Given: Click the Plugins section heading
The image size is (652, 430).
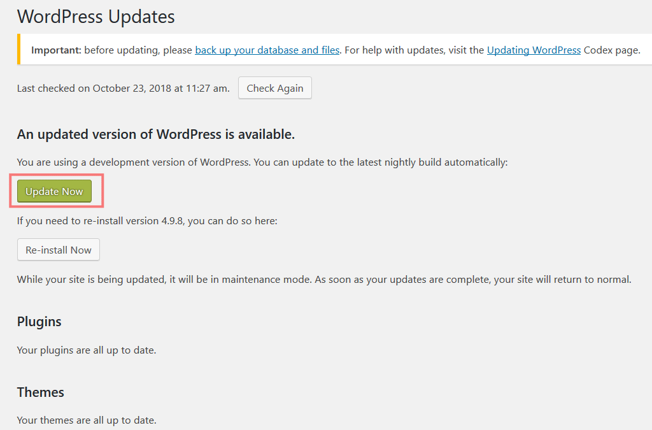Looking at the screenshot, I should [39, 322].
